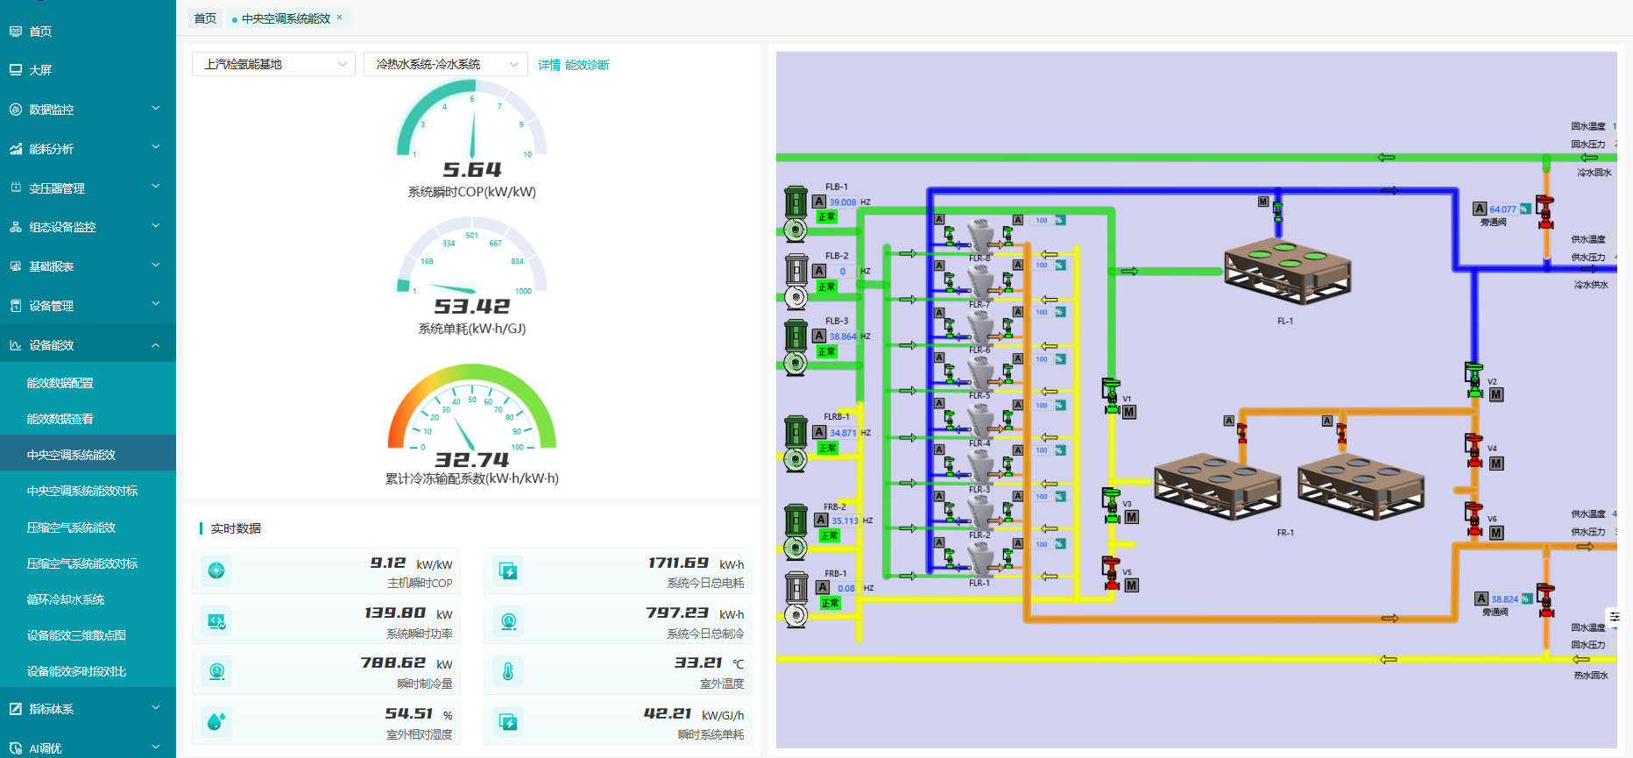The width and height of the screenshot is (1633, 758).
Task: Close the 中央空调系统能效 tab
Action: coord(340,18)
